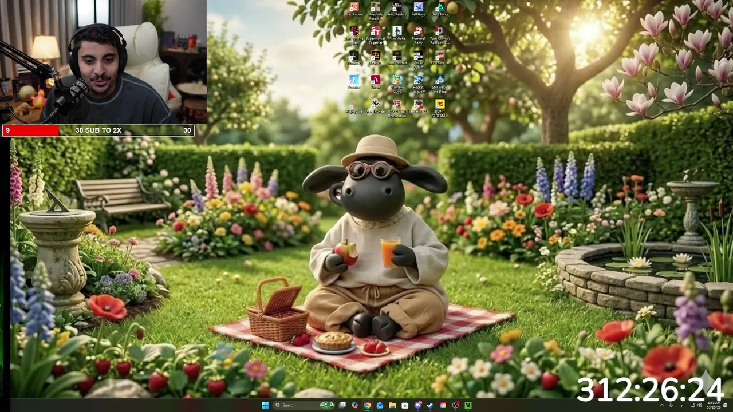Open Microsoft Store from the taskbar
This screenshot has height=412, width=733.
[405, 405]
